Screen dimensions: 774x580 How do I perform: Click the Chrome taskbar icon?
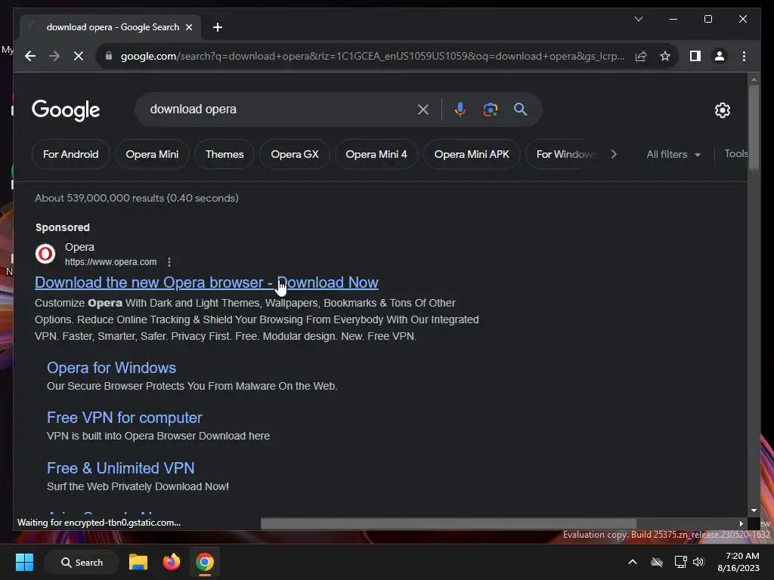pos(204,562)
